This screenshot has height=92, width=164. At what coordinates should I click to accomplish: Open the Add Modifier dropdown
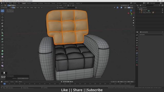pos(151,35)
